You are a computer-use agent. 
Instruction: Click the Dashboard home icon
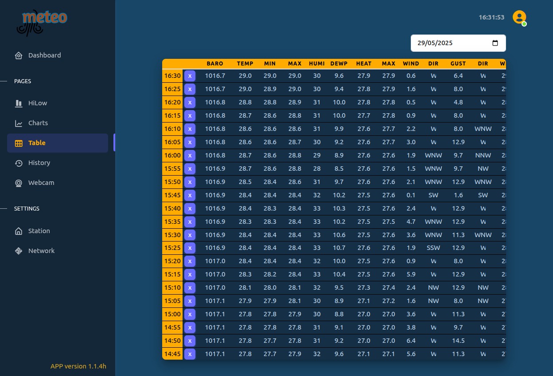[19, 55]
